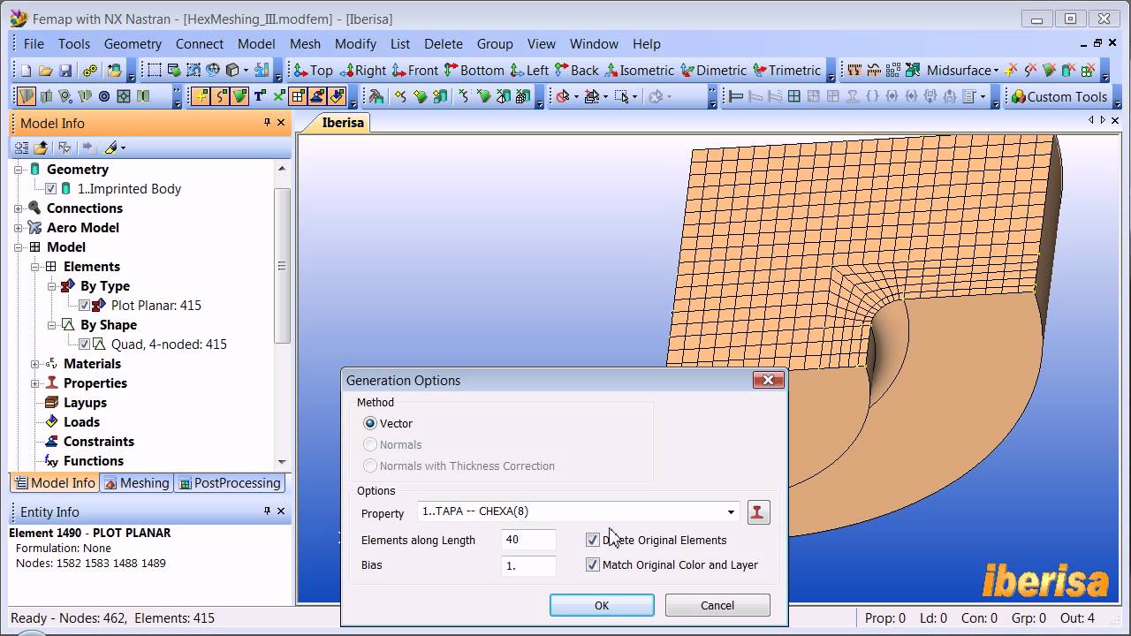Set the Trimetric view
1131x636 pixels.
point(787,71)
